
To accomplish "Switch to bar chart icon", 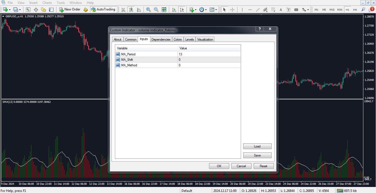I will point(123,10).
